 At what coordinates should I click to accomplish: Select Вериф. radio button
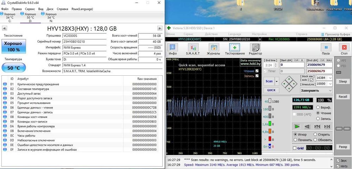click(x=318, y=107)
